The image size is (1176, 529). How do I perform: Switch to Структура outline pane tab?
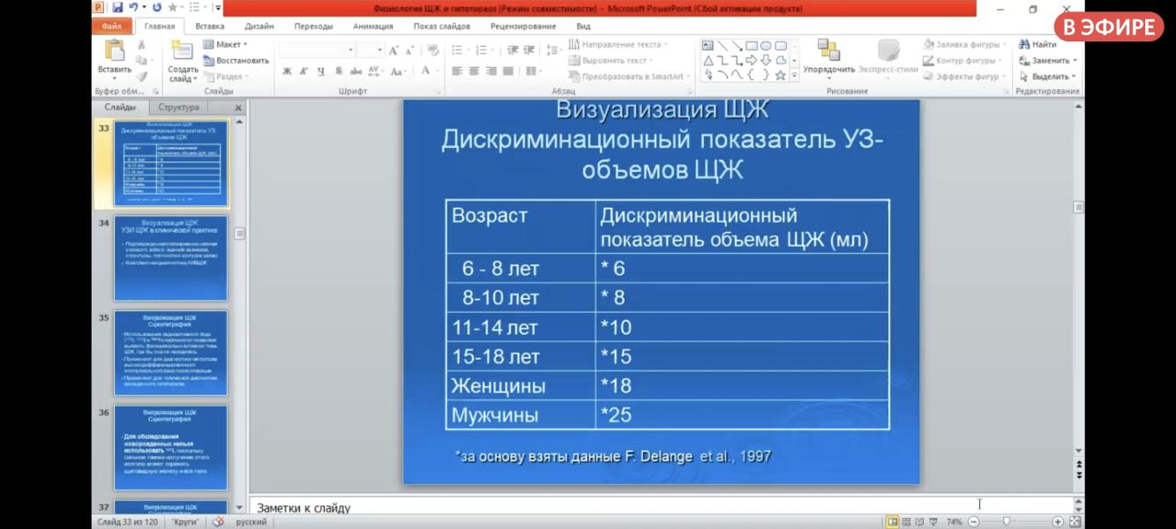click(179, 108)
